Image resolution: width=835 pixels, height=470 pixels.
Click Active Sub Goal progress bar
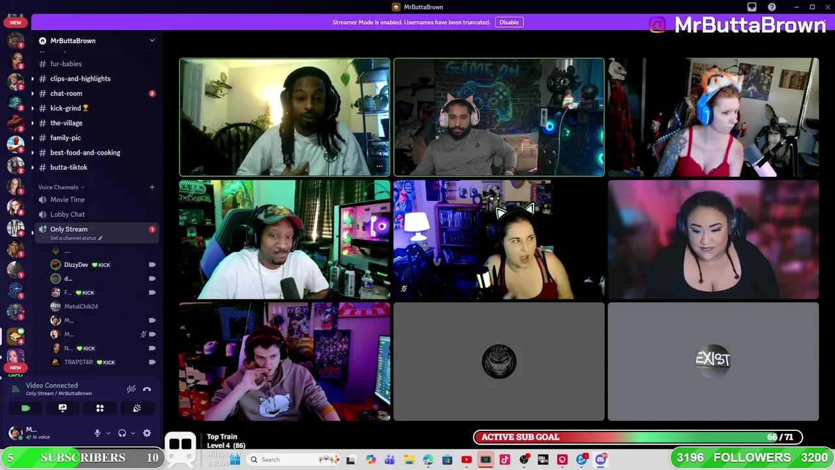coord(638,437)
